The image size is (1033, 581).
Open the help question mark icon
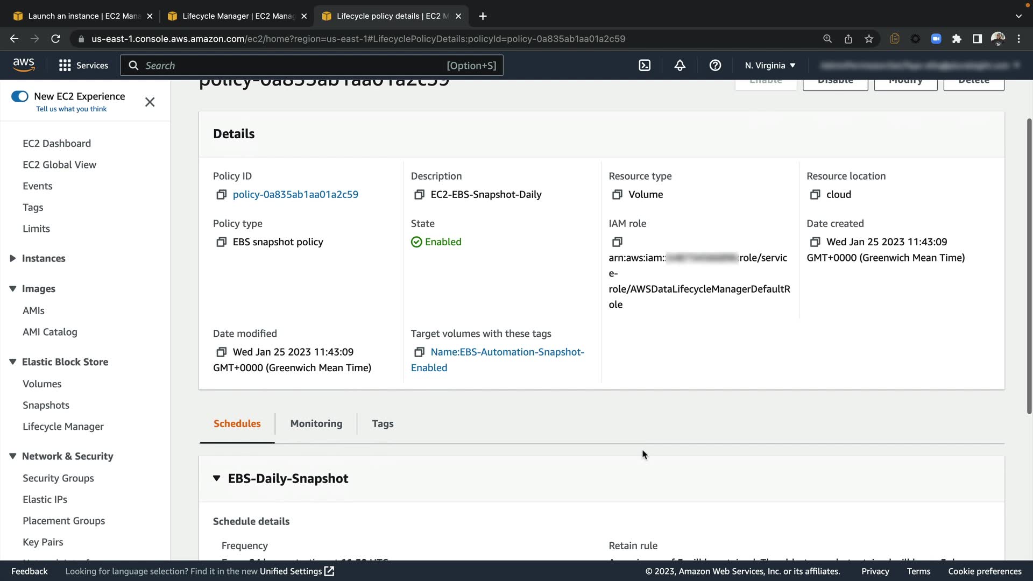715,66
